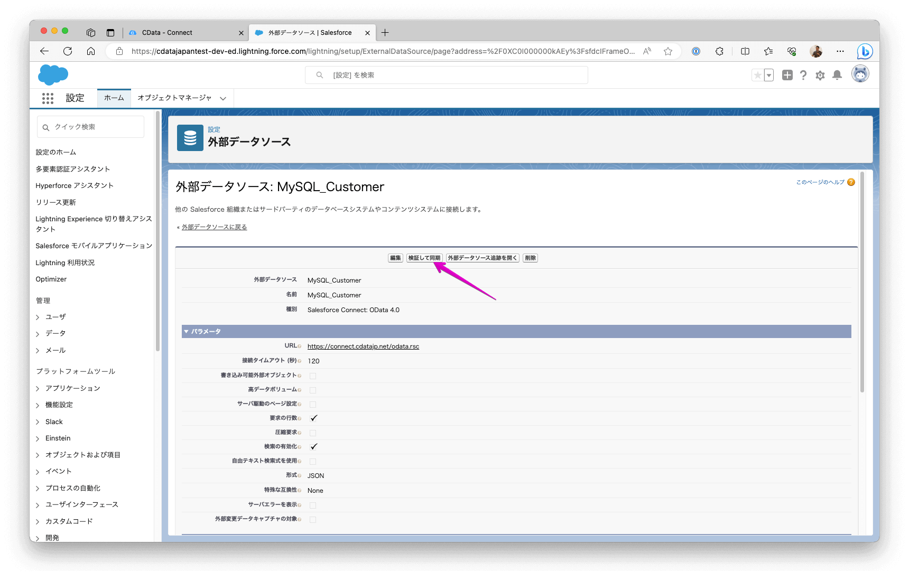Open このページのヘルプ link
The width and height of the screenshot is (909, 581).
tap(820, 182)
